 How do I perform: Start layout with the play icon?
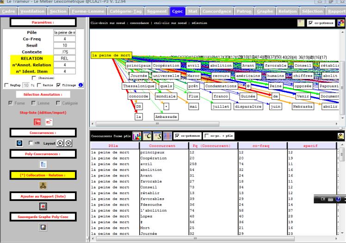click(x=60, y=143)
